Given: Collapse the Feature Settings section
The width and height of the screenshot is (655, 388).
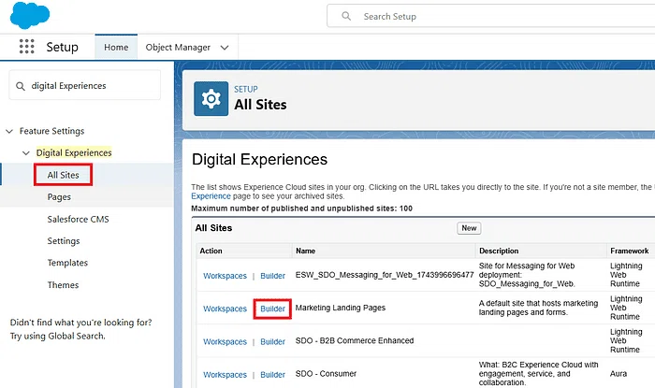Looking at the screenshot, I should 9,132.
